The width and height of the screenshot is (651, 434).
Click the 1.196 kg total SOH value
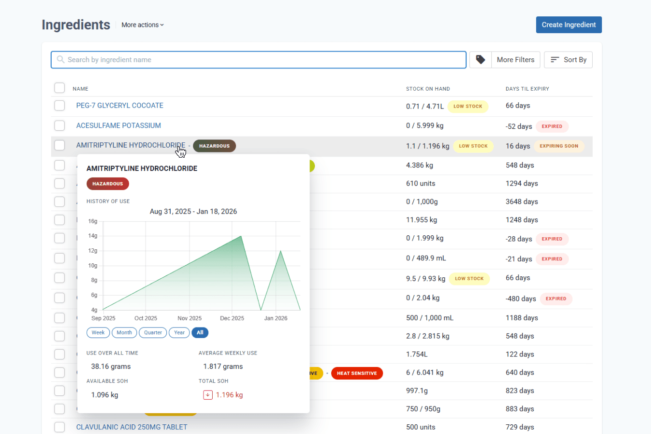[230, 395]
